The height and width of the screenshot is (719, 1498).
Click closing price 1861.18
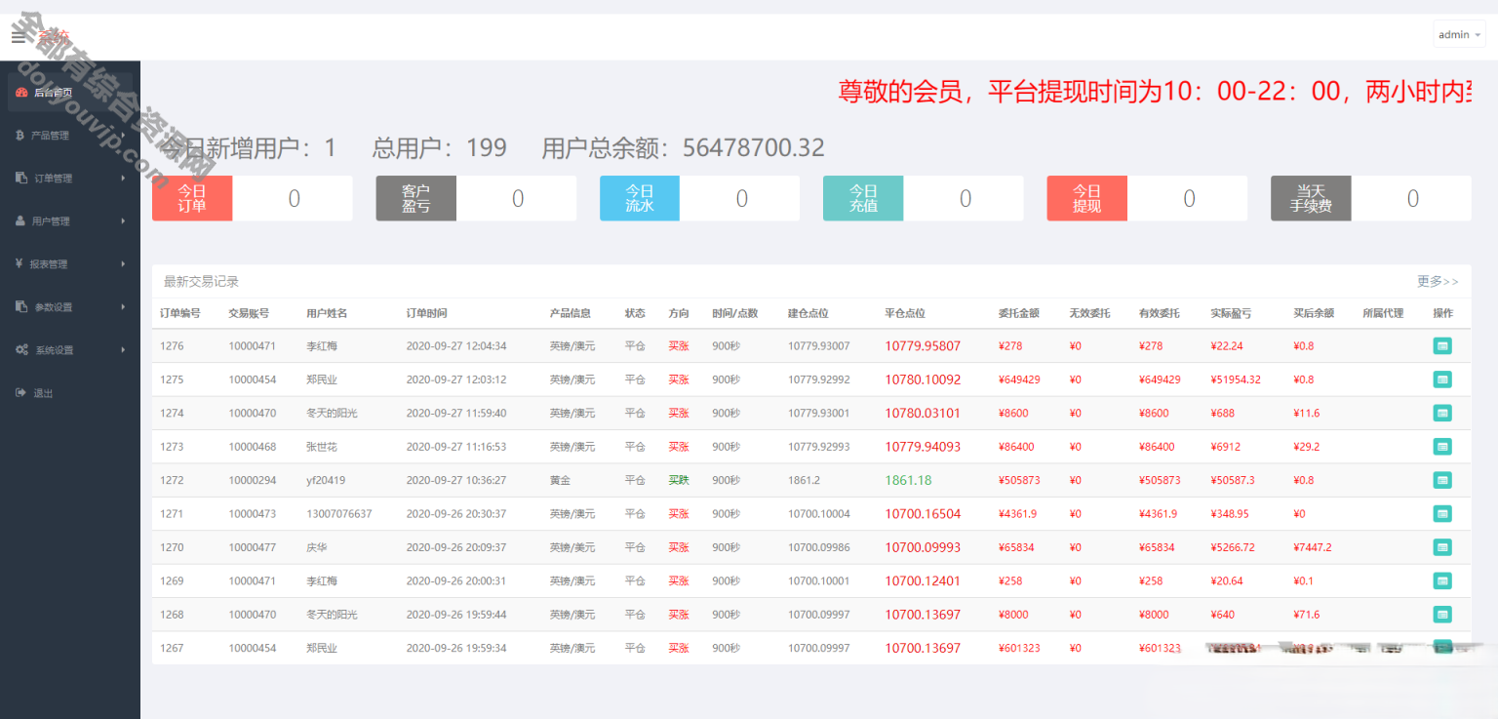pyautogui.click(x=908, y=480)
